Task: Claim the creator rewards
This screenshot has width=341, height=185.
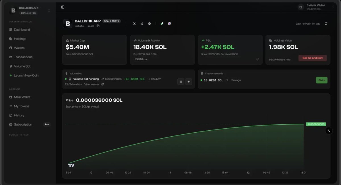Action: (322, 80)
